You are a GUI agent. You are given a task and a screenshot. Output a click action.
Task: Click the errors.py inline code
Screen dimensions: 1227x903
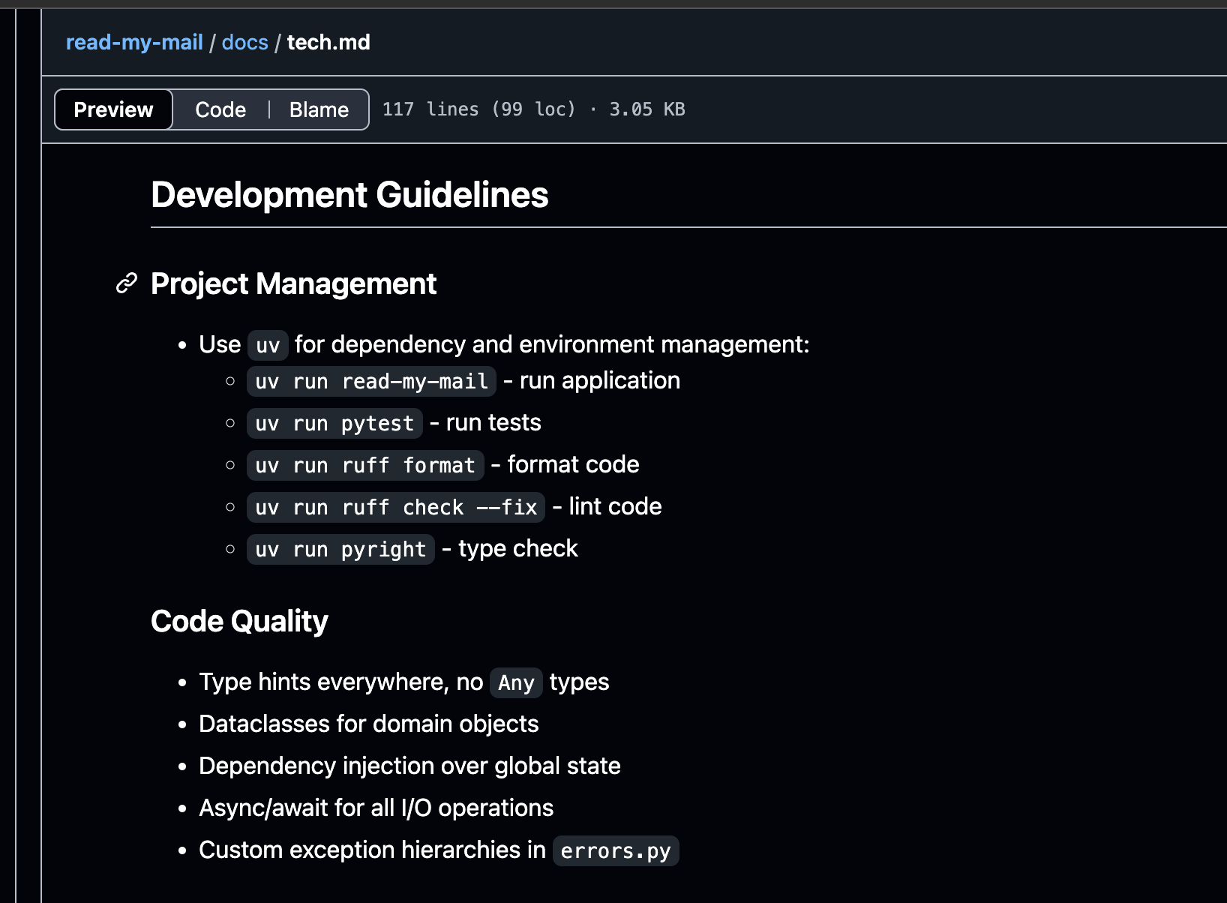616,850
